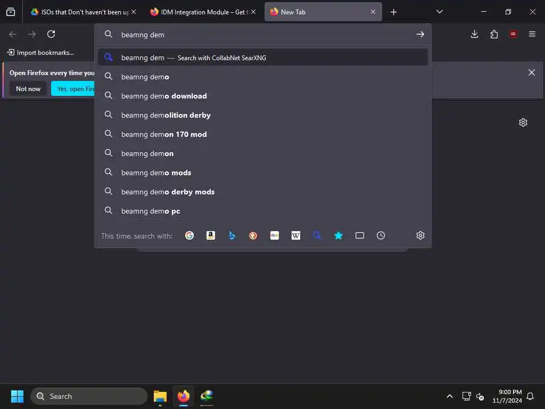This screenshot has height=409, width=545.
Task: Click in the address bar text field
Action: pos(264,35)
